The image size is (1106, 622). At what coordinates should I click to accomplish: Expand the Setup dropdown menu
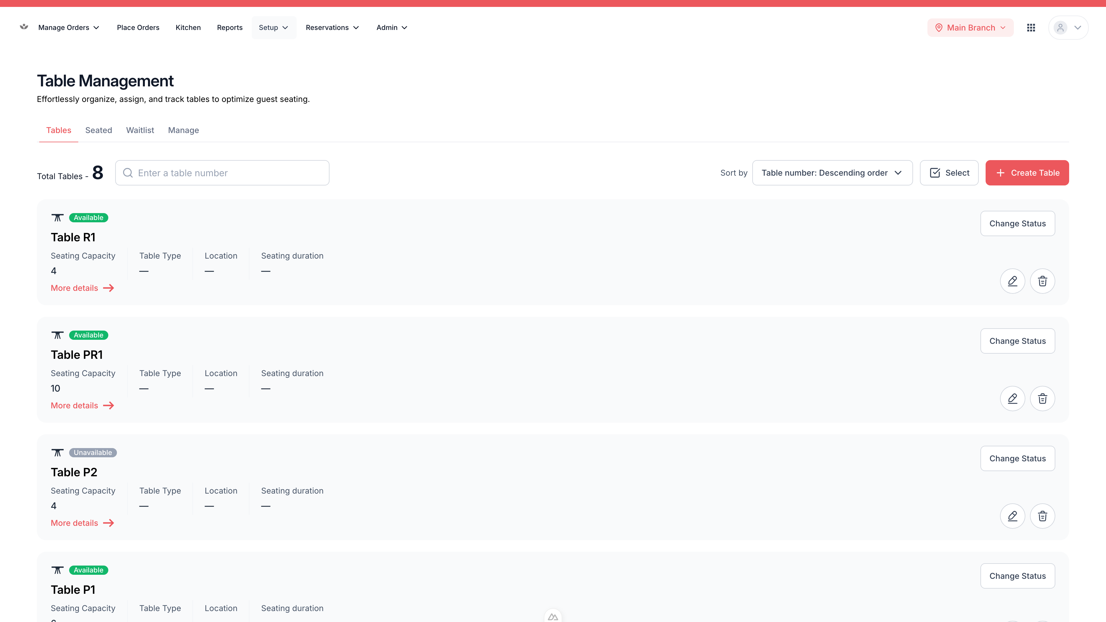click(x=274, y=27)
